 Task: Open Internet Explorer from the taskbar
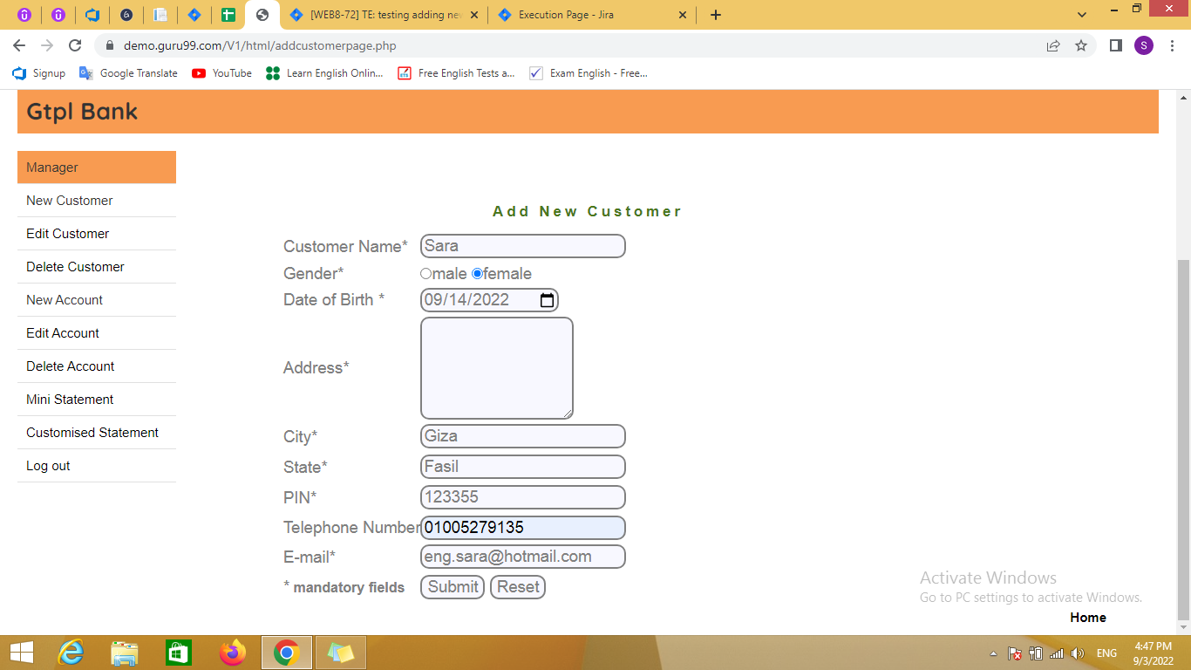click(x=71, y=653)
